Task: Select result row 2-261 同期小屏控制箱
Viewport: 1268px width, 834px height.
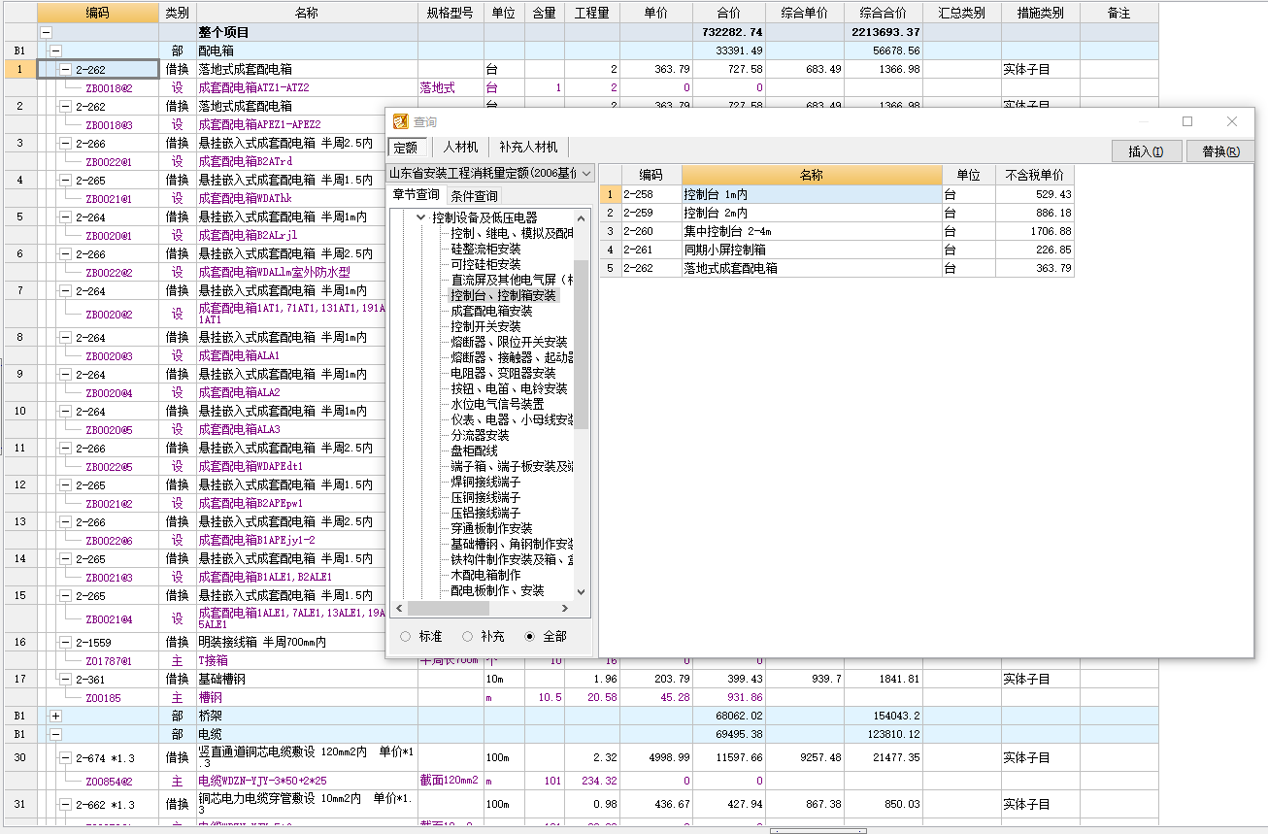Action: pos(836,250)
